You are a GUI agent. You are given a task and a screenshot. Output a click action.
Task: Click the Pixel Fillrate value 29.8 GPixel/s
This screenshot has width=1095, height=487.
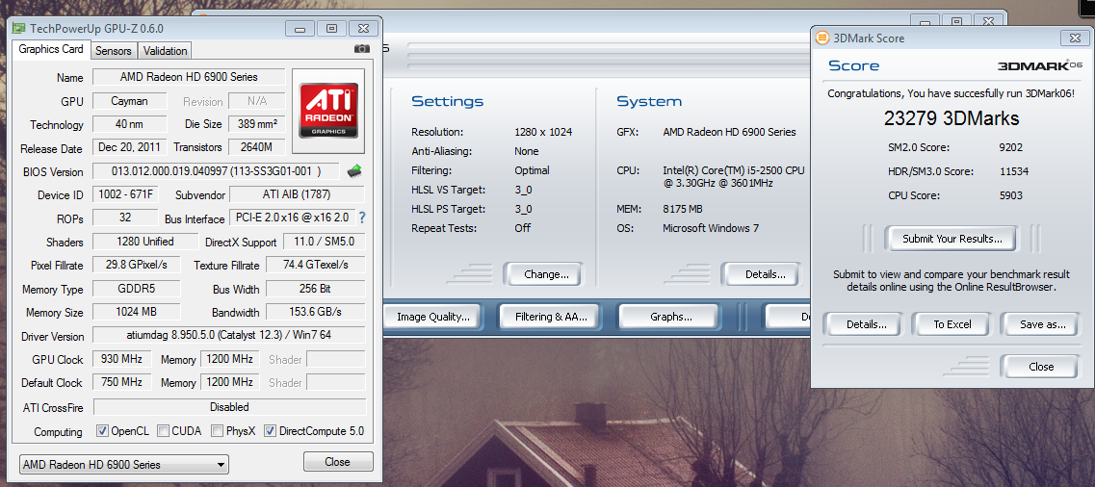pyautogui.click(x=136, y=265)
